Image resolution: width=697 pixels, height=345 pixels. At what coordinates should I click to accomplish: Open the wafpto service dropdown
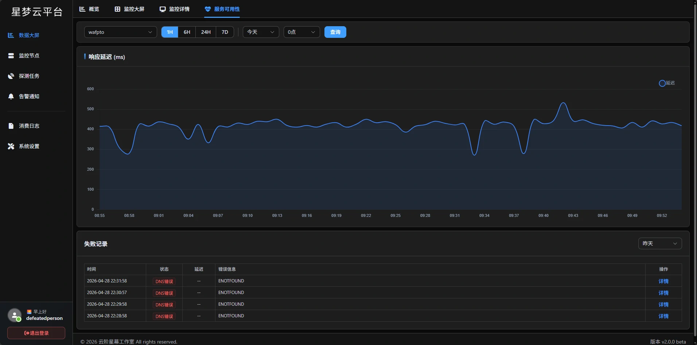(x=120, y=32)
